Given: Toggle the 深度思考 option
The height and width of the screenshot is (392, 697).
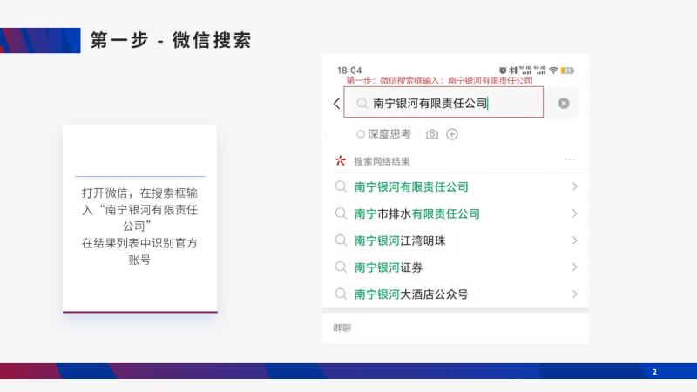Looking at the screenshot, I should 383,134.
